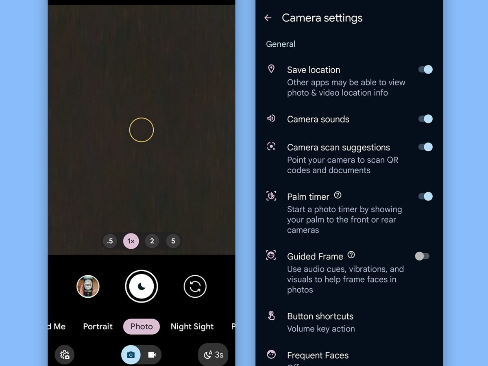Choose the .5 ultrawide zoom level
Viewport: 488px width, 366px height.
coord(110,241)
